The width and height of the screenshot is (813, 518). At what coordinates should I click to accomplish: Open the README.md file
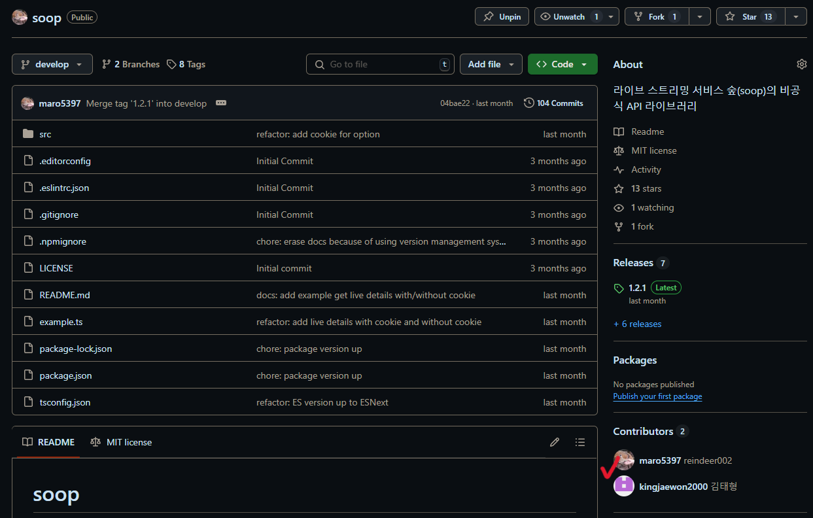click(x=65, y=295)
